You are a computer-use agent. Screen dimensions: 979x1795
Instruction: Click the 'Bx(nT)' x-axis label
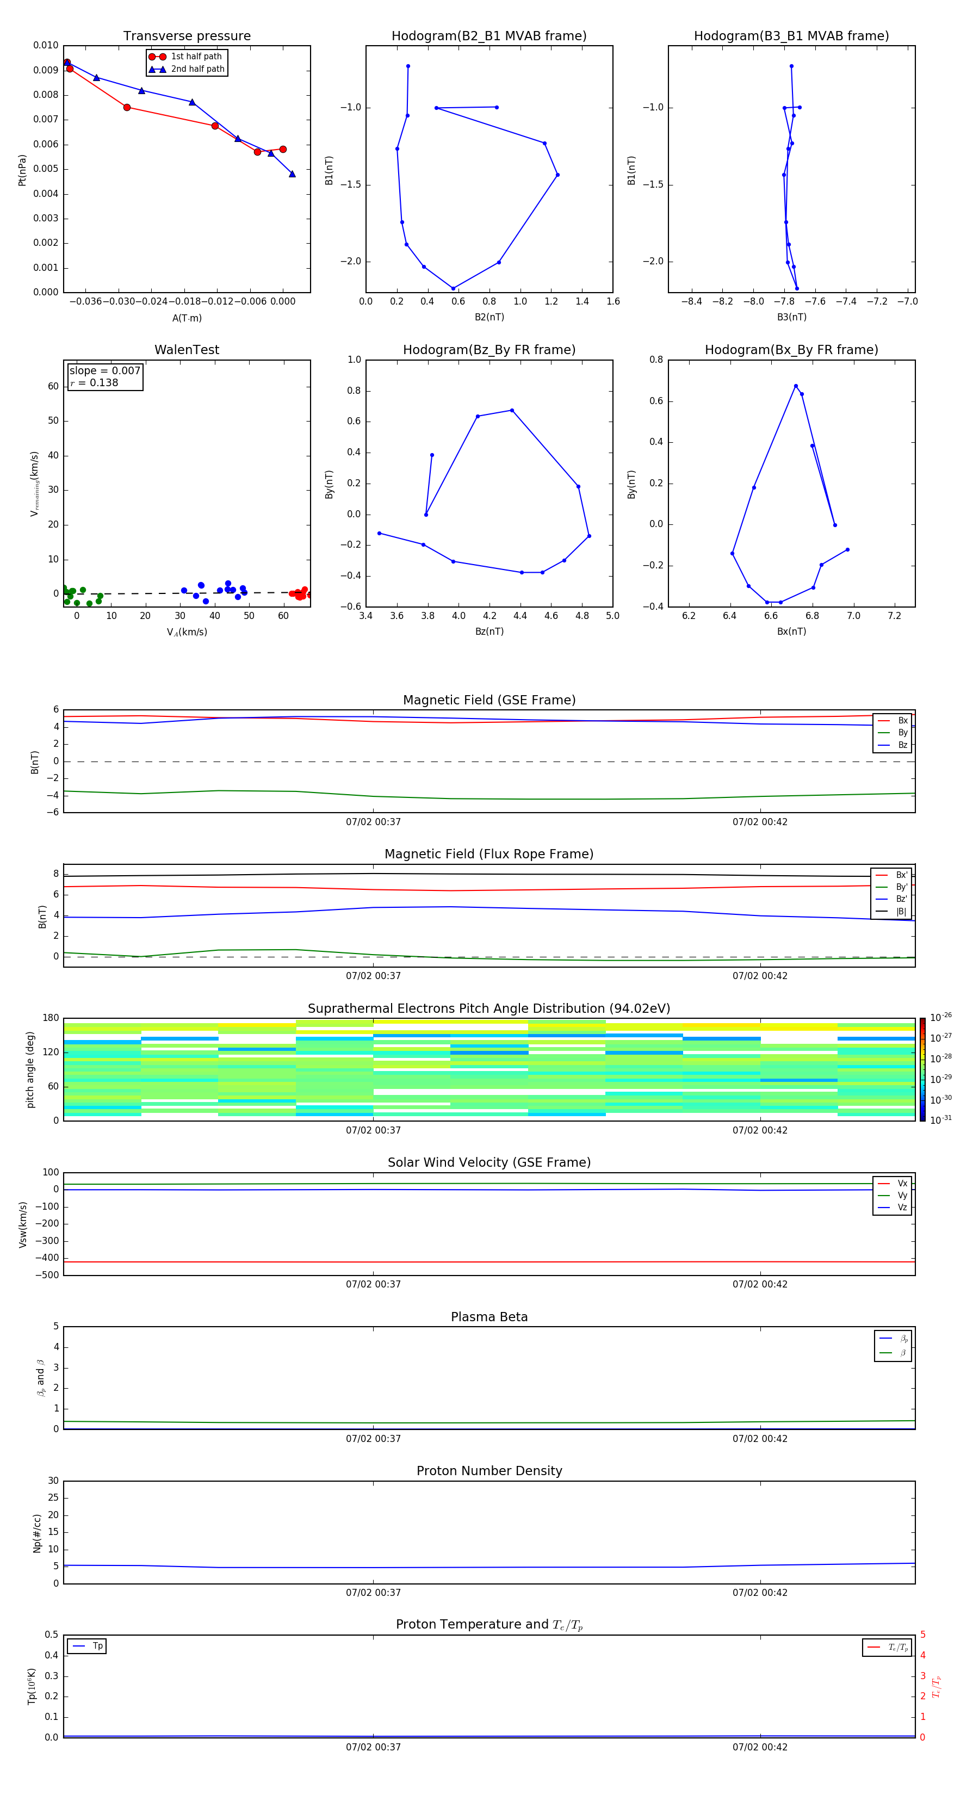coord(791,632)
